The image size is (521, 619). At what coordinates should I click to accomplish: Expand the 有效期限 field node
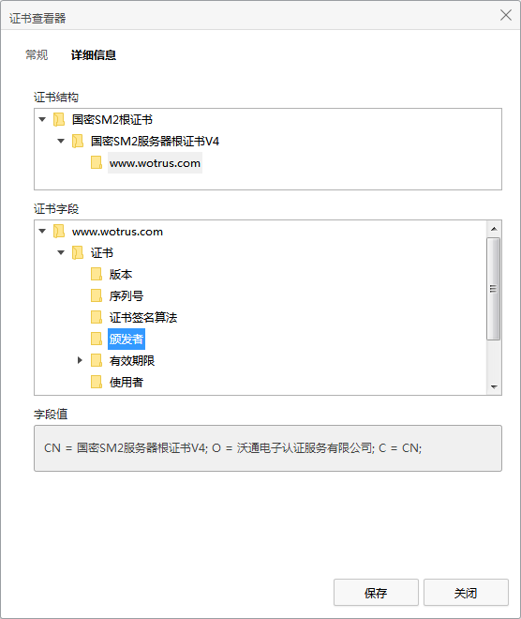tap(80, 360)
